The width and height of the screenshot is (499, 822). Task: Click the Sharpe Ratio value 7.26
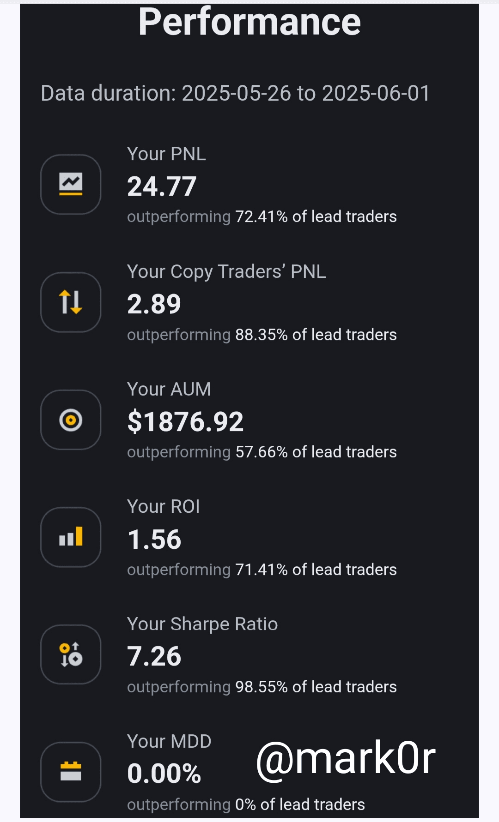pyautogui.click(x=154, y=656)
